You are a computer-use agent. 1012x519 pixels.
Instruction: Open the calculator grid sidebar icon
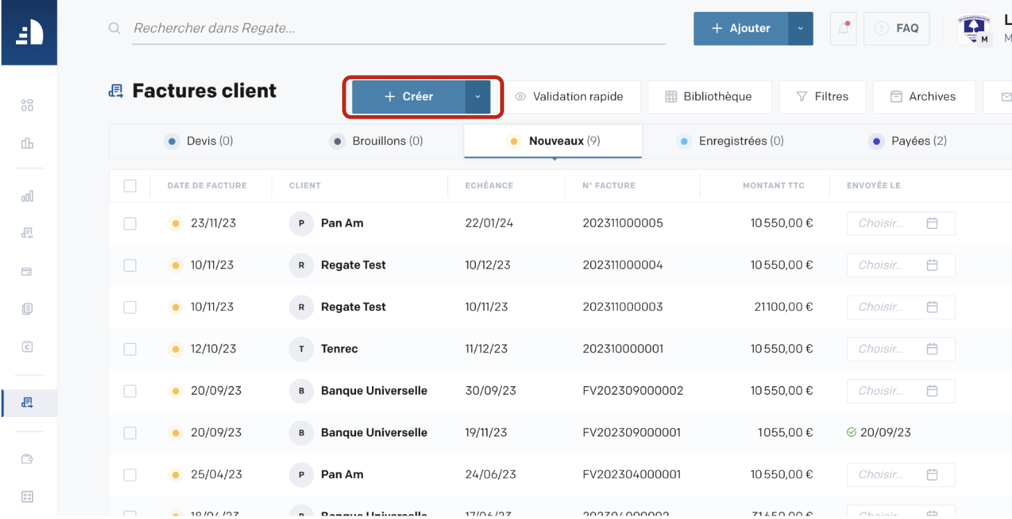(x=27, y=497)
